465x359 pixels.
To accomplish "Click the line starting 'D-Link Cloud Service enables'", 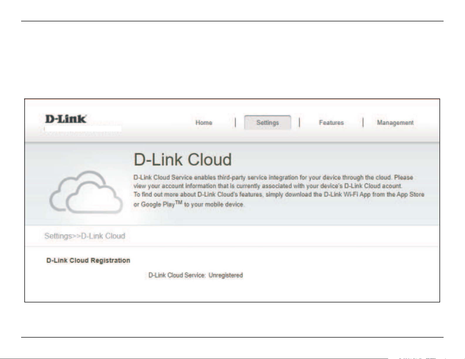I will (273, 178).
